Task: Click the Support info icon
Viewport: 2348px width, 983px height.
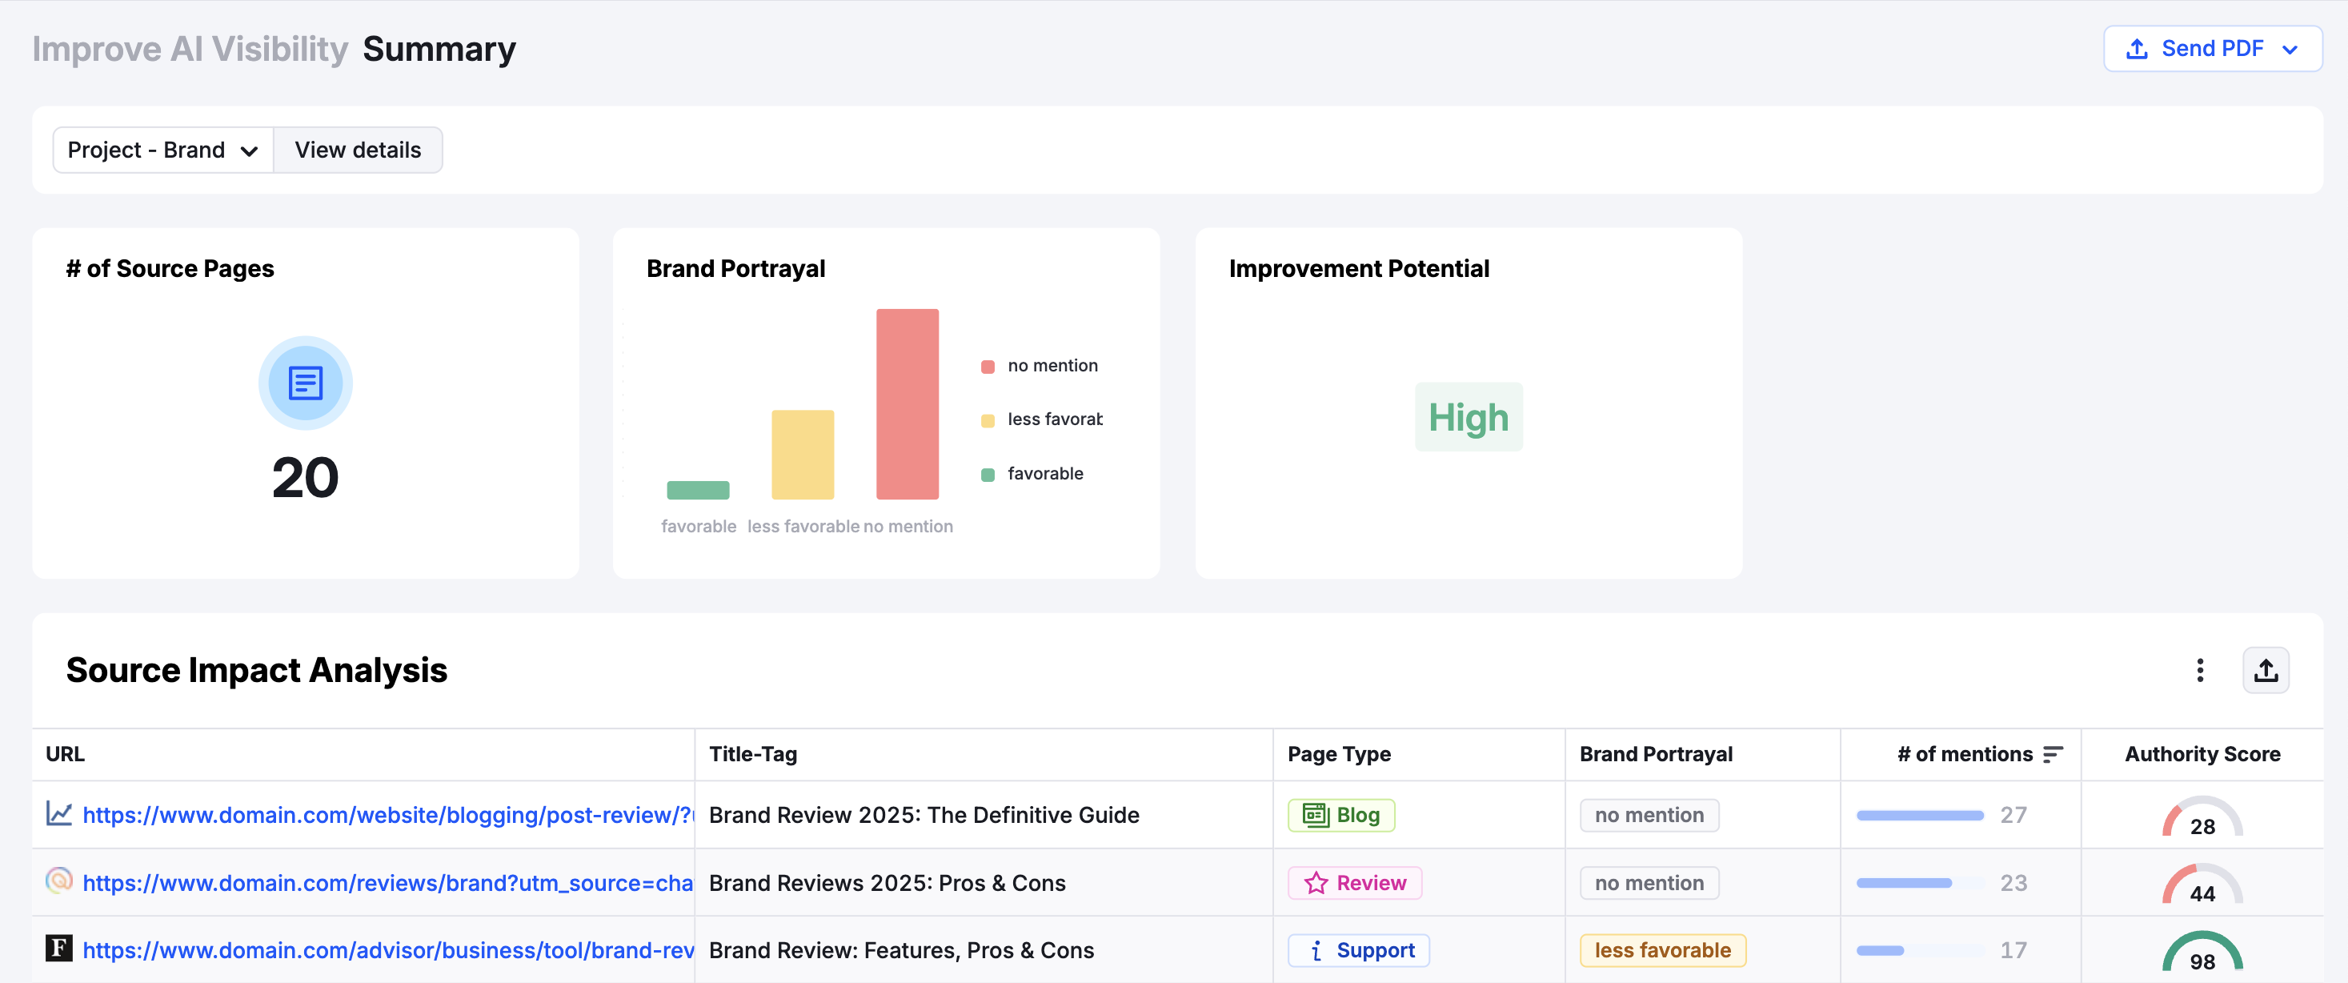Action: 1316,950
